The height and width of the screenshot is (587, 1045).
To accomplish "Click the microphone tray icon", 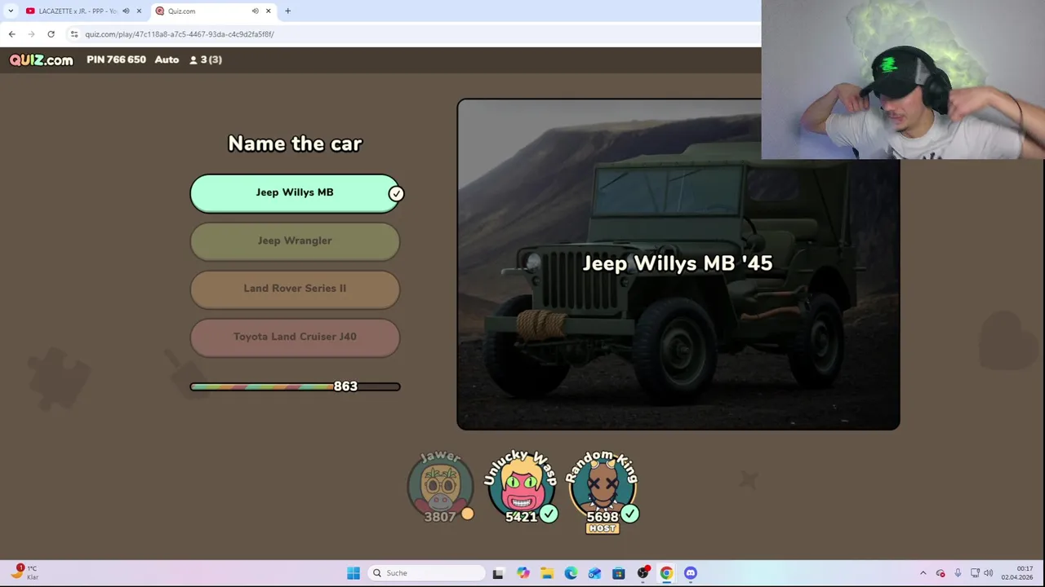I will click(x=958, y=573).
